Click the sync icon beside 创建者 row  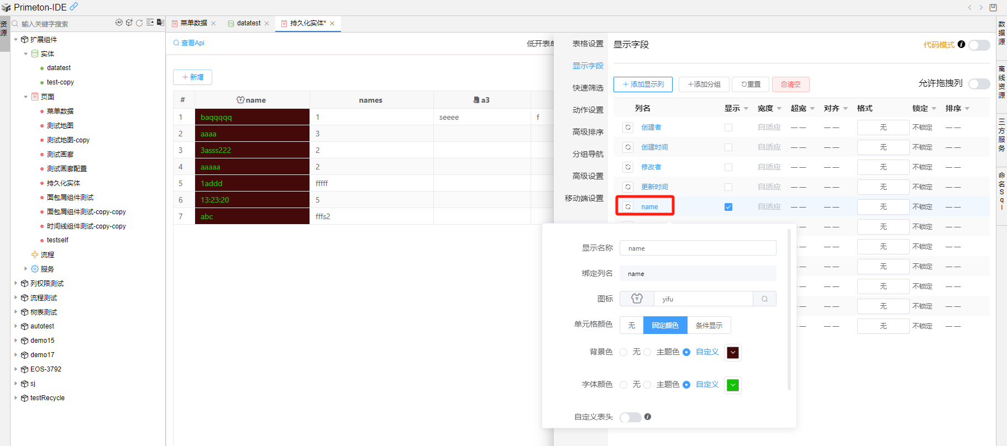click(628, 128)
